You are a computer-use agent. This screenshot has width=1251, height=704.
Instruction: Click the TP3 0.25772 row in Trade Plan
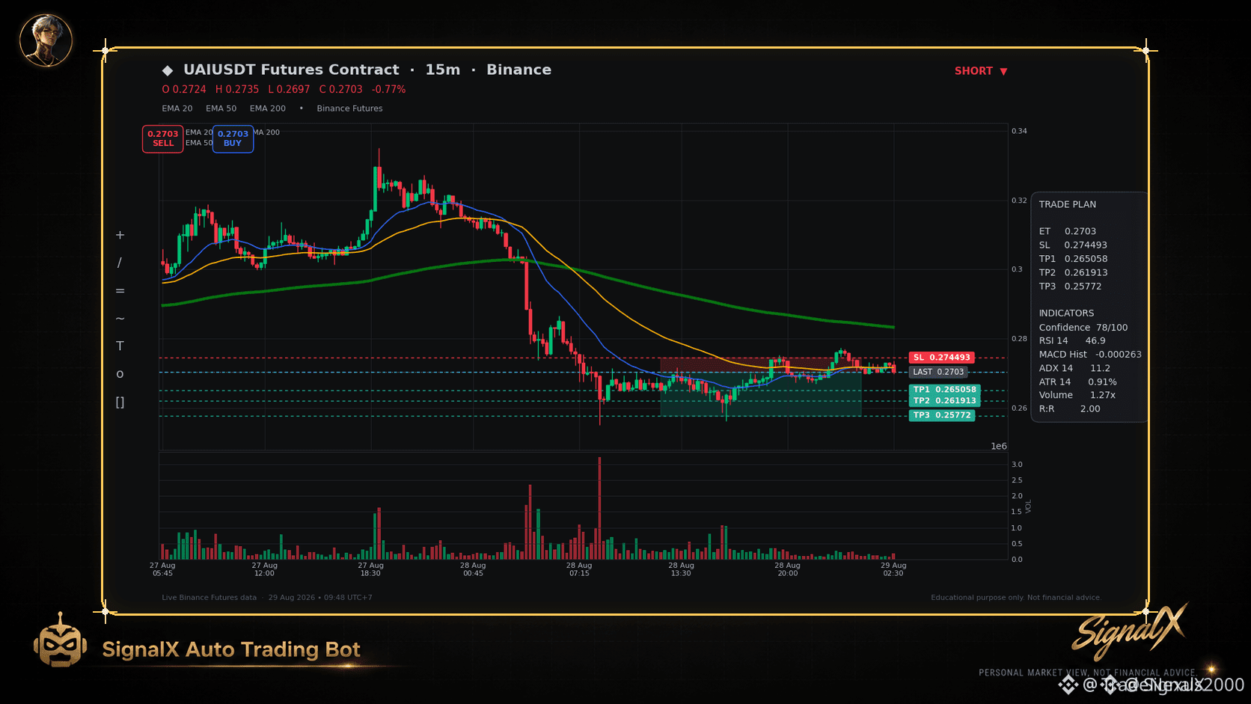point(1070,287)
